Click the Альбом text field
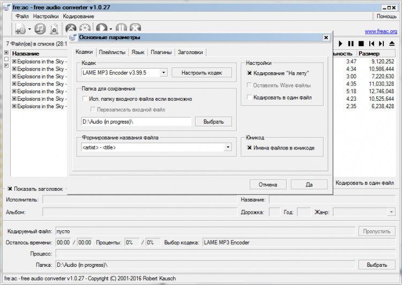Viewport: 402px width, 285px height. pos(140,212)
